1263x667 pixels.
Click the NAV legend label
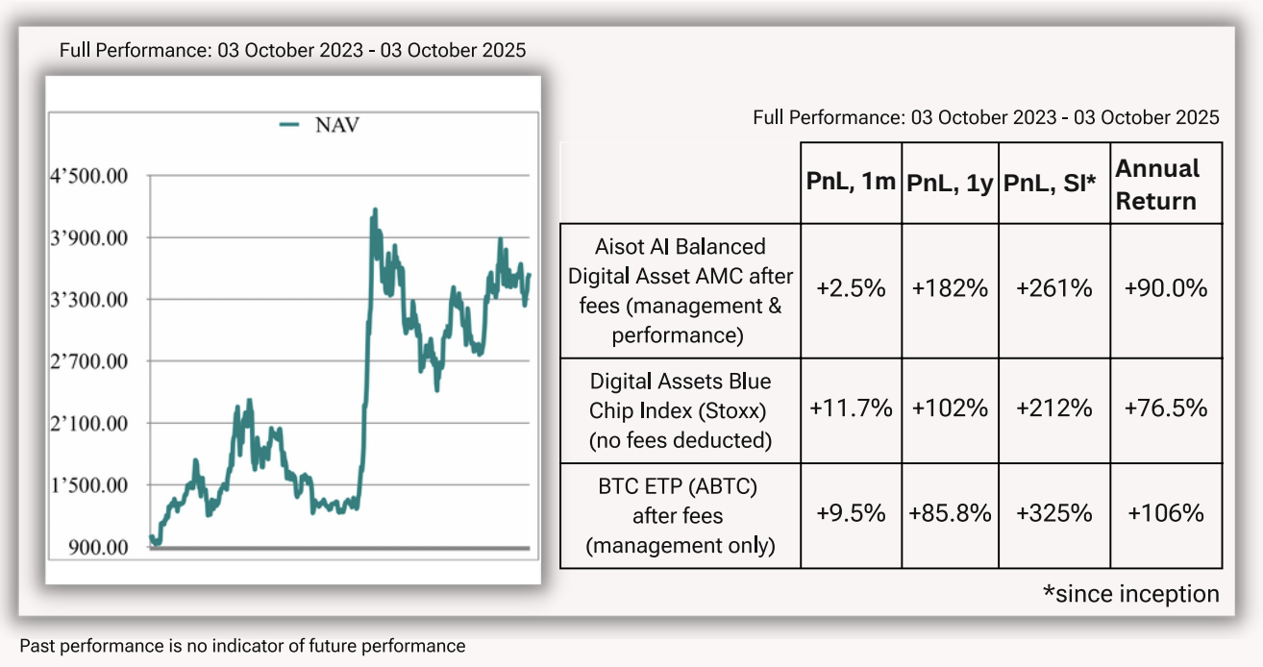click(336, 126)
